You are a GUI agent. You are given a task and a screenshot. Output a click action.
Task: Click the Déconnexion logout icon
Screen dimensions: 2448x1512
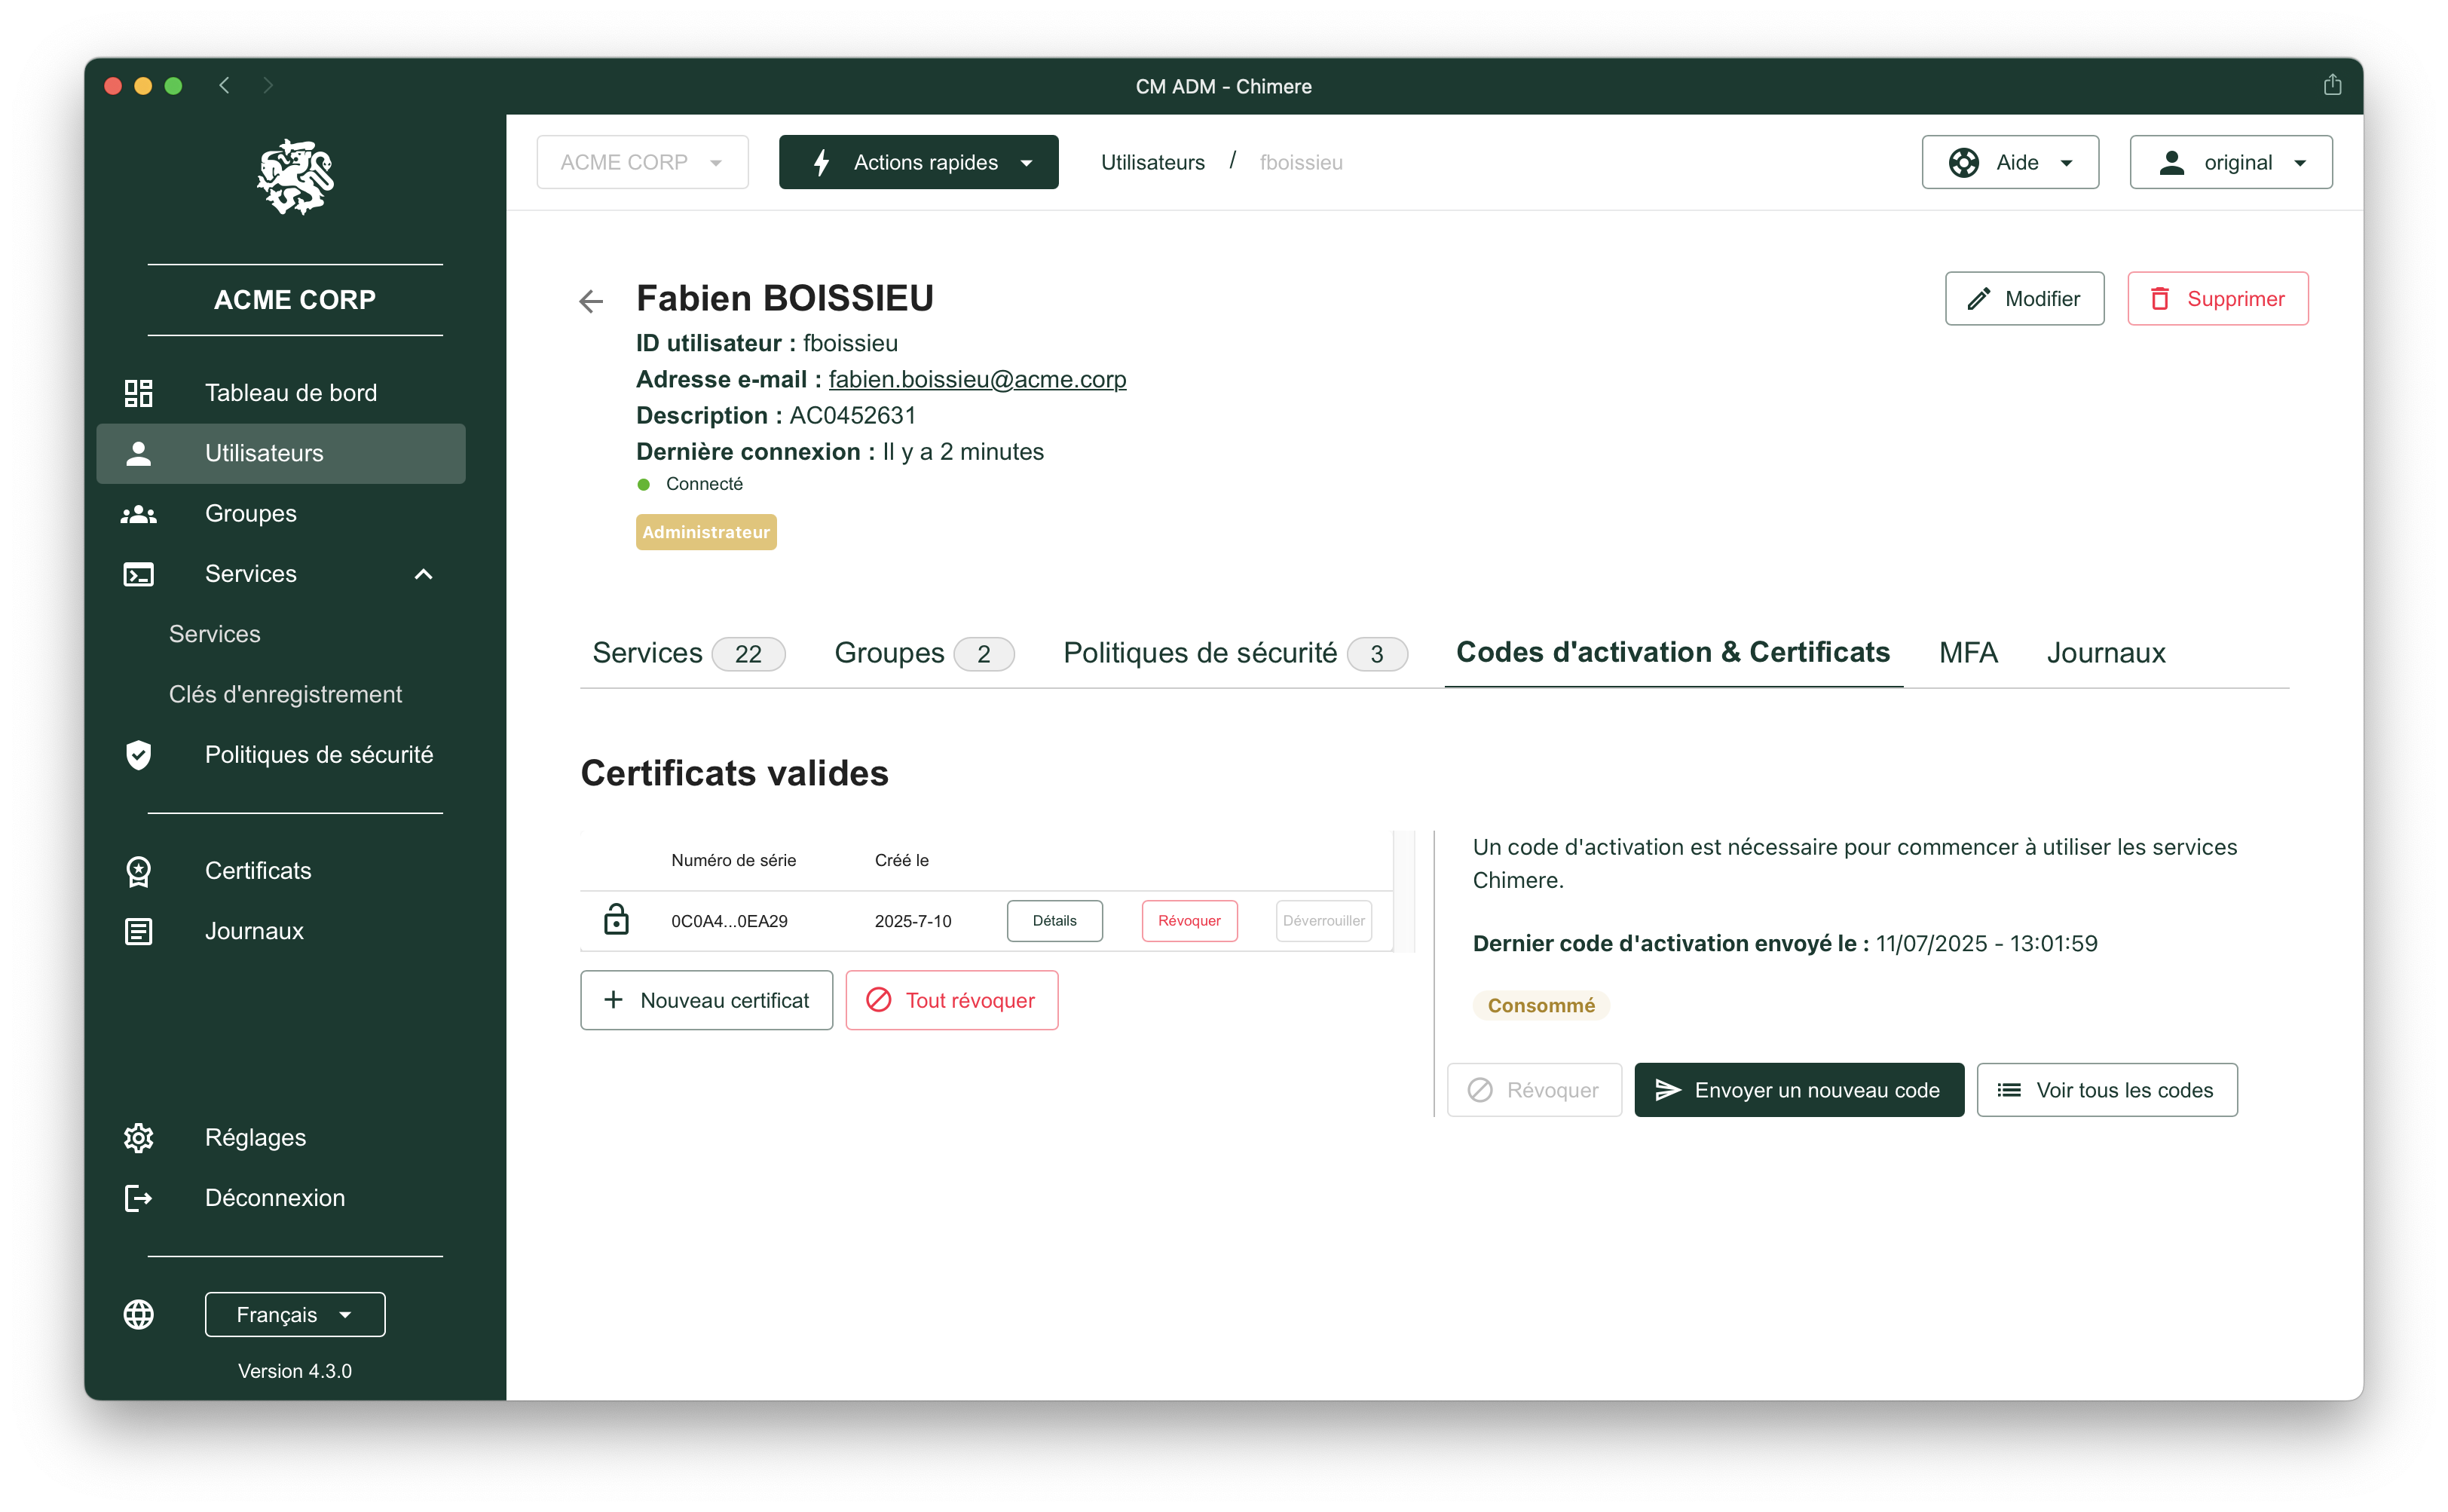pyautogui.click(x=138, y=1198)
